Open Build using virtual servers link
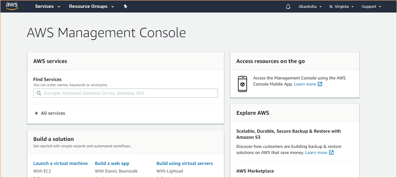Screen dimensions: 397x178 point(184,163)
